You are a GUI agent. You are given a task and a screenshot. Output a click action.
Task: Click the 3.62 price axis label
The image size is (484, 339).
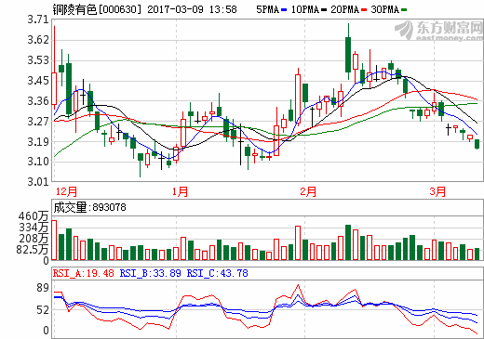(x=38, y=40)
